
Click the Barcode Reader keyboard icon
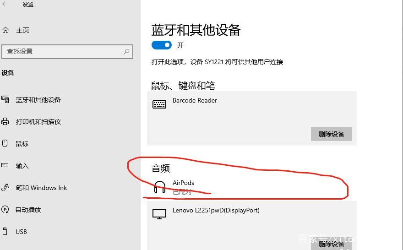click(x=159, y=104)
